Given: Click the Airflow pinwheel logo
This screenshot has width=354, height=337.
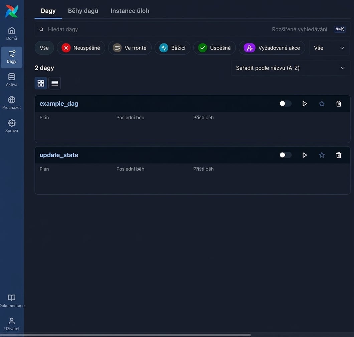Looking at the screenshot, I should click(x=11, y=11).
